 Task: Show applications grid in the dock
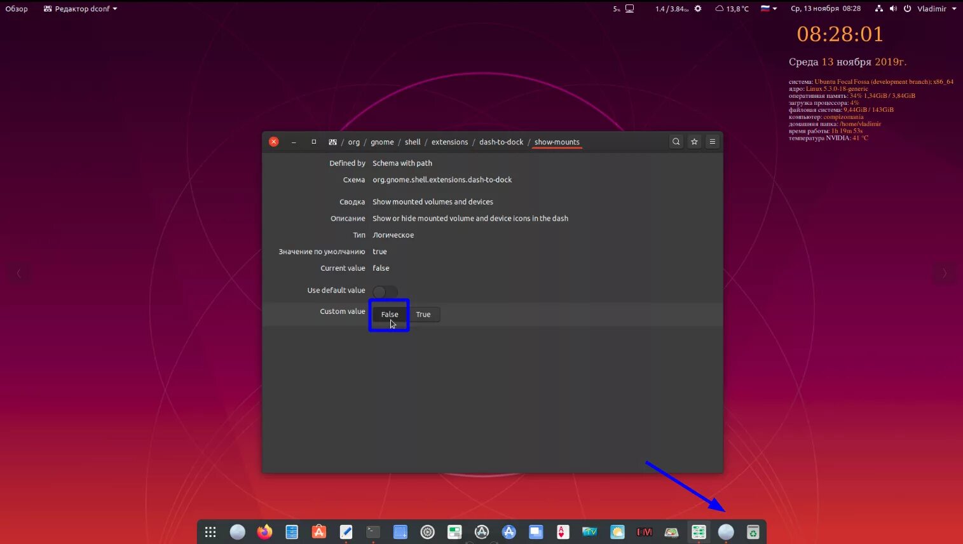210,532
